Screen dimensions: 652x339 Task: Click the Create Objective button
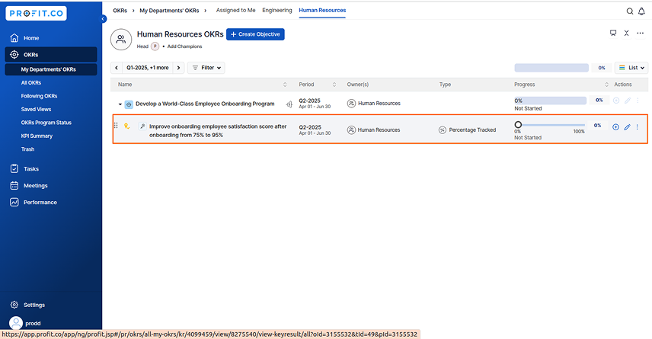click(x=255, y=34)
